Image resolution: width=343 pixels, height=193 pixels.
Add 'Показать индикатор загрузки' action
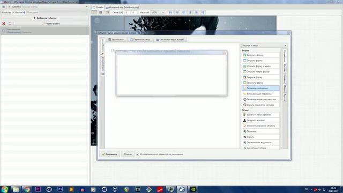(x=260, y=99)
